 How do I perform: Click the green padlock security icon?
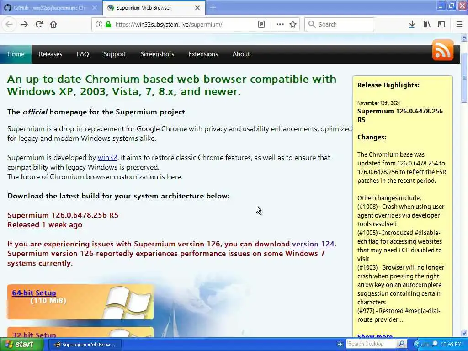coord(108,25)
